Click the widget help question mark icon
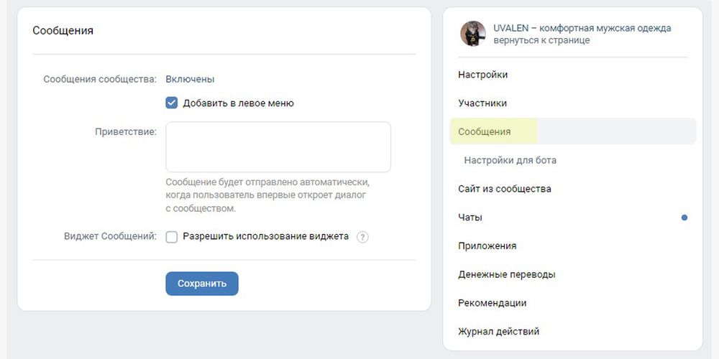 [362, 237]
